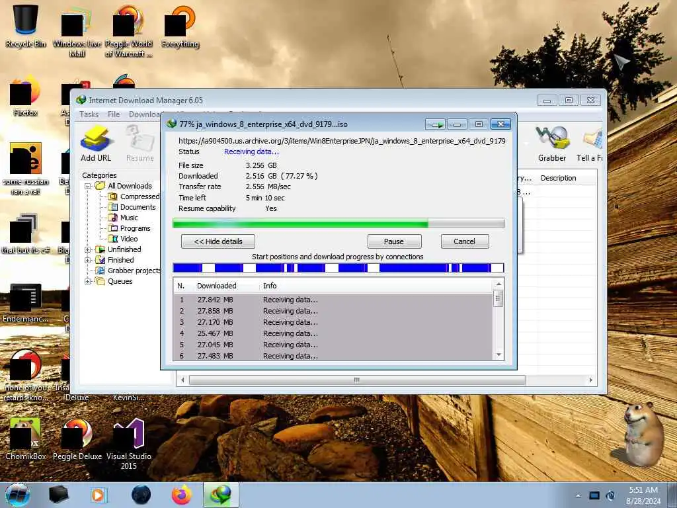
Task: Open Windows Live Mail desktop icon
Action: point(77,31)
